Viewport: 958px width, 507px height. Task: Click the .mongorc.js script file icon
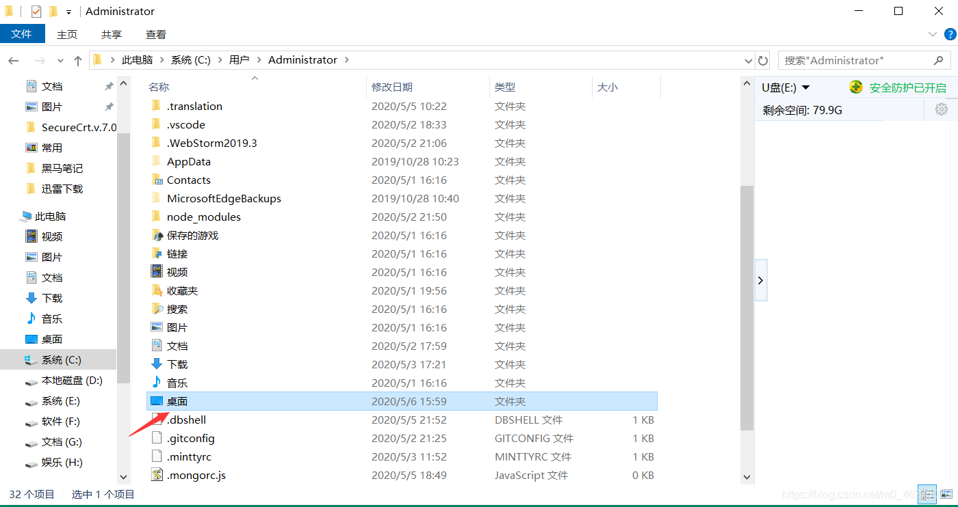pyautogui.click(x=157, y=475)
